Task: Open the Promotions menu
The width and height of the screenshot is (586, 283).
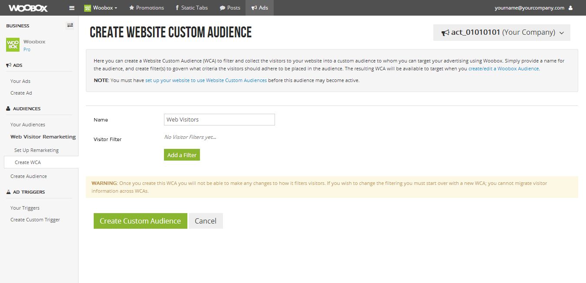Action: pos(147,8)
